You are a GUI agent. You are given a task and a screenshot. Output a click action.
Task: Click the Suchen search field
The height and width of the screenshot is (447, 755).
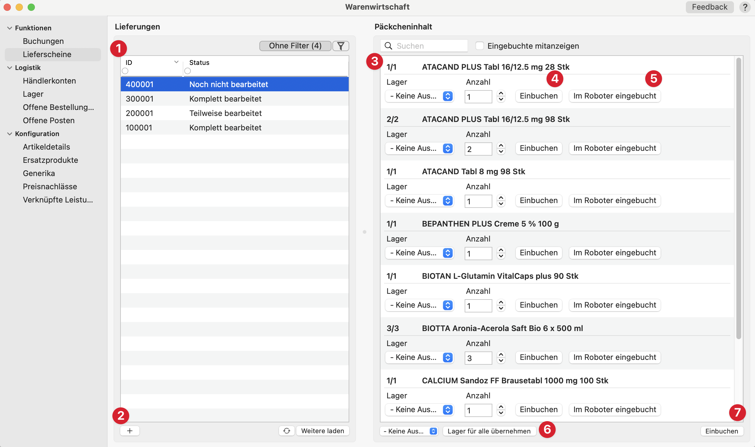click(424, 46)
